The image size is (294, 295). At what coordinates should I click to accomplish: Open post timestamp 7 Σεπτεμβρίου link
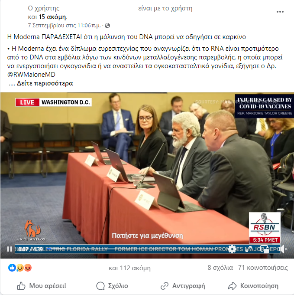pos(64,26)
